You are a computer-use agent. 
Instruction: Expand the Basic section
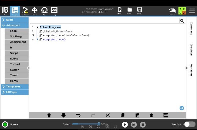point(15,20)
